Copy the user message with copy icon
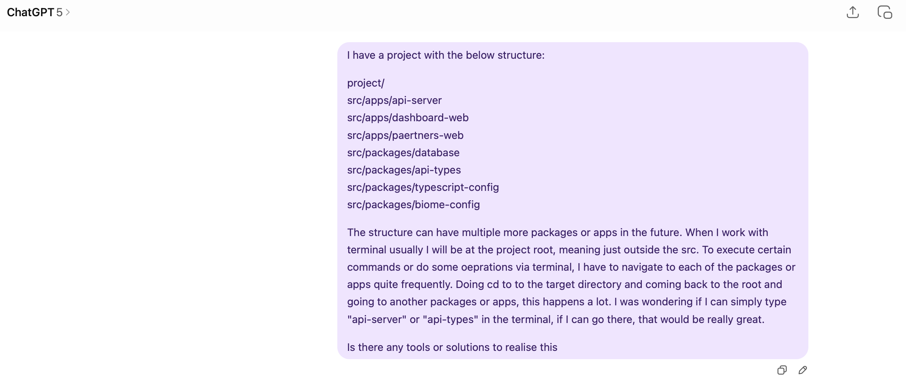 coord(782,370)
